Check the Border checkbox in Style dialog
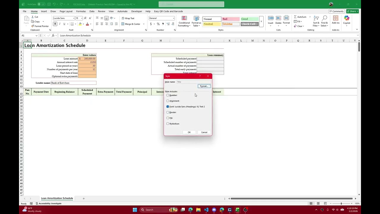The height and width of the screenshot is (214, 380). coord(168,112)
